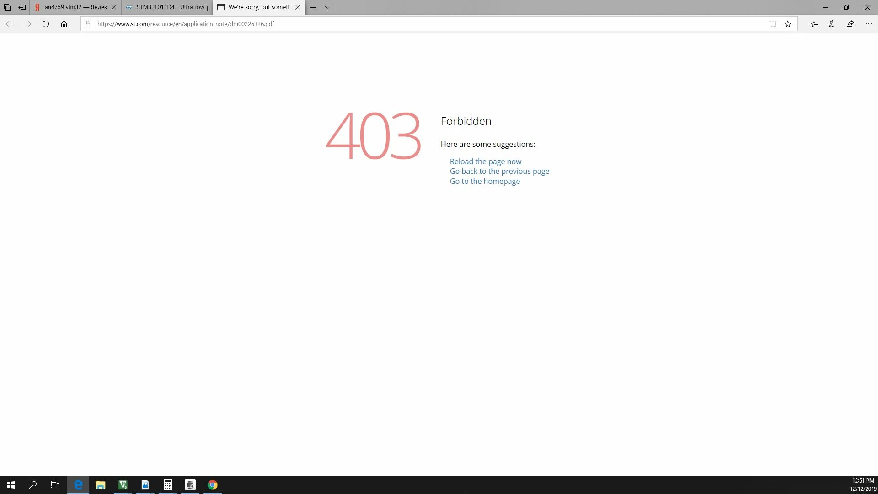Viewport: 878px width, 494px height.
Task: Open Chrome from the taskbar
Action: (213, 485)
